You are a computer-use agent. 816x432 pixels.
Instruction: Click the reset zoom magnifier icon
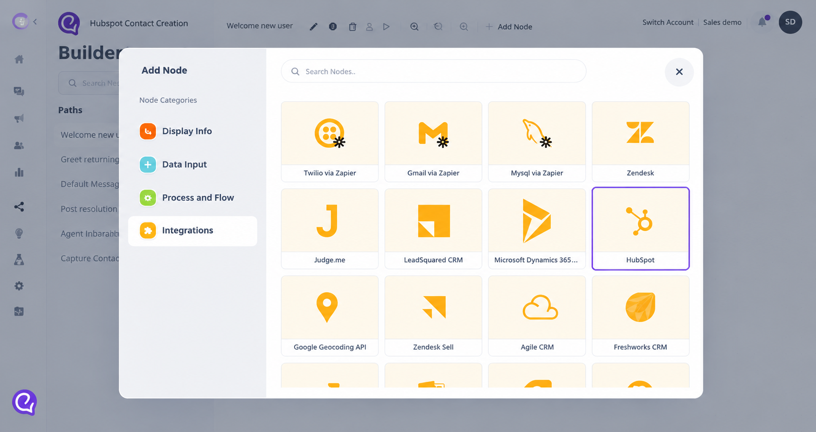(x=439, y=26)
